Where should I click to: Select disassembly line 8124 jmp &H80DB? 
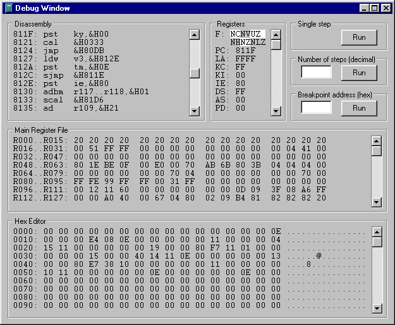pos(59,51)
